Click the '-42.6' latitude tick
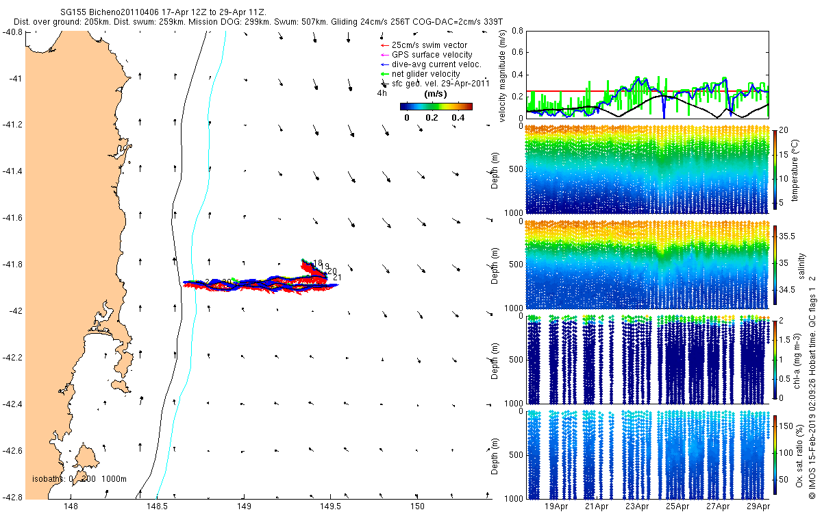This screenshot has width=822, height=514. (x=12, y=451)
